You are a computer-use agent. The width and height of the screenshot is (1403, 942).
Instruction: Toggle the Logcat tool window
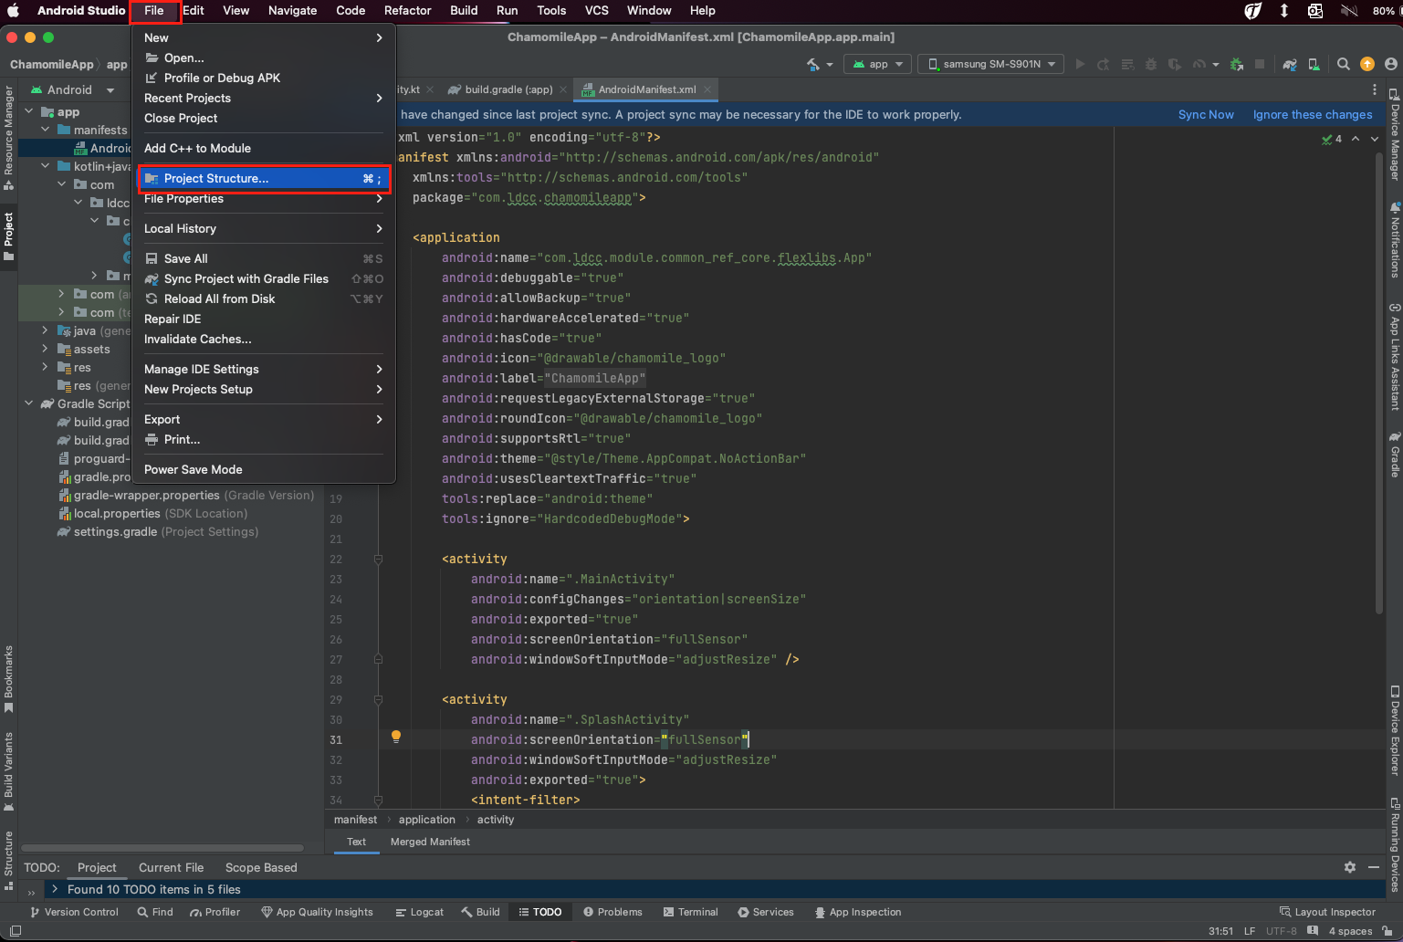tap(419, 912)
